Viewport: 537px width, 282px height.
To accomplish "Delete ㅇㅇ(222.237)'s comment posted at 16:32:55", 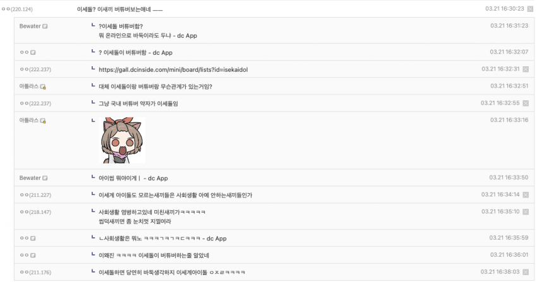I will (x=526, y=103).
